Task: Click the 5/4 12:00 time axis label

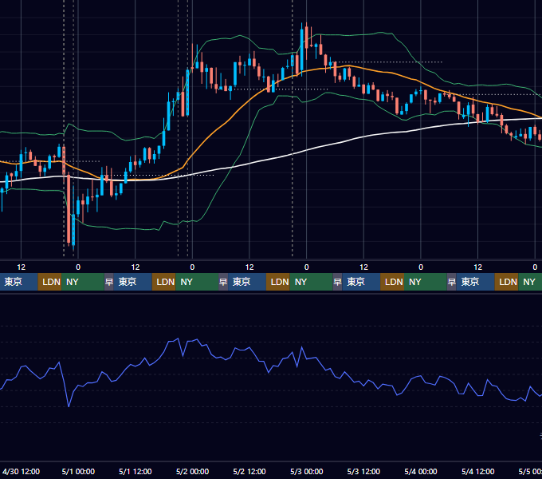Action: click(477, 471)
